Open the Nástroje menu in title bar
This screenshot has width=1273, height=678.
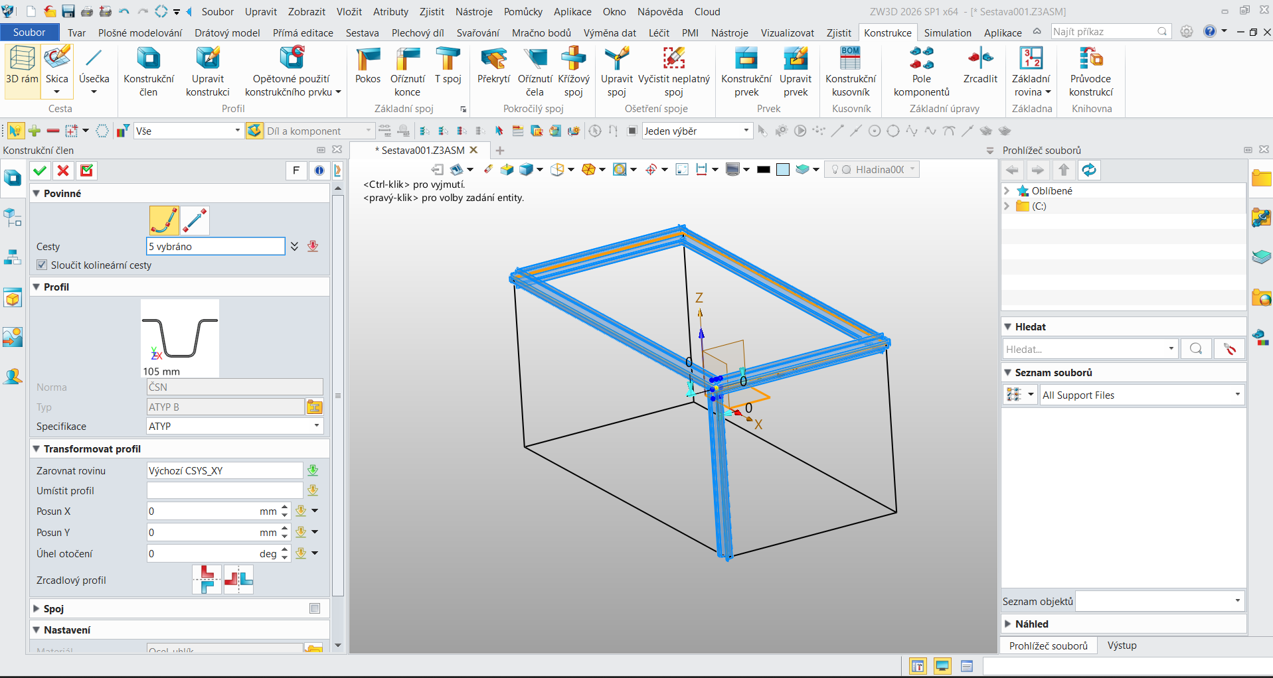click(474, 11)
